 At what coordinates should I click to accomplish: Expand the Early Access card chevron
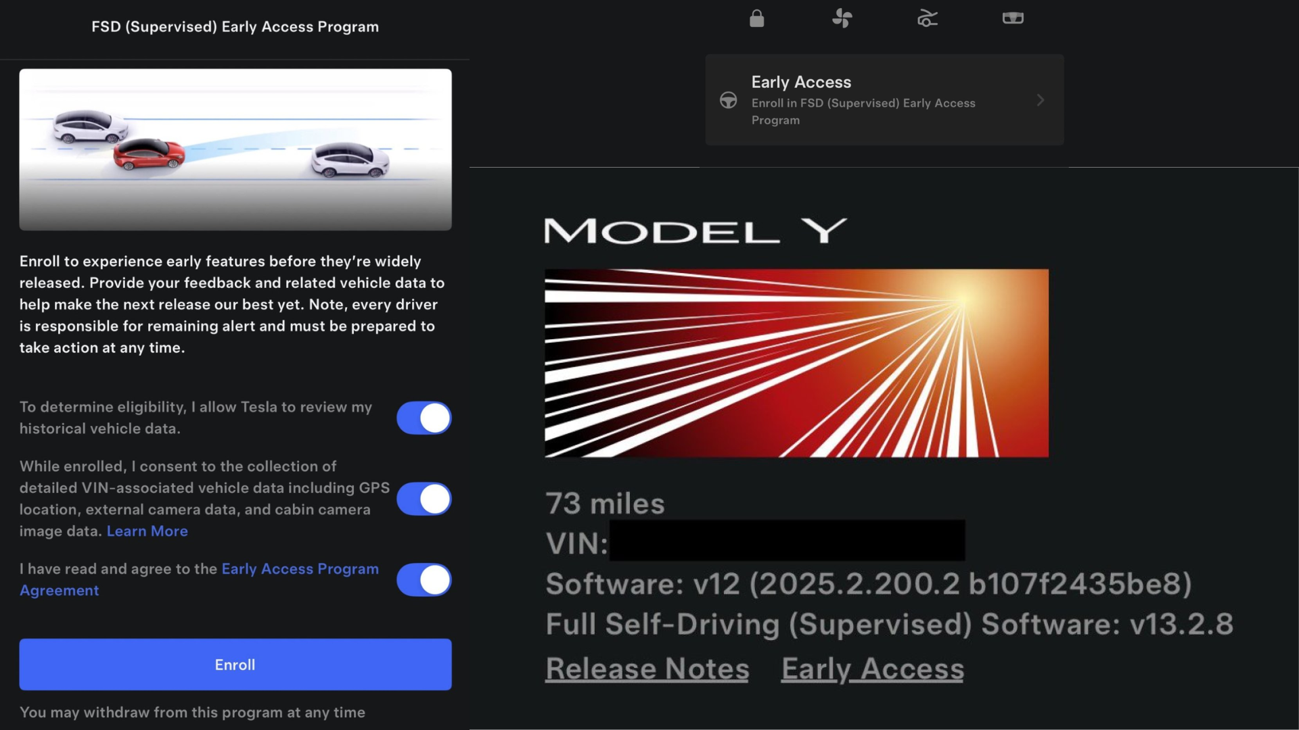coord(1040,101)
